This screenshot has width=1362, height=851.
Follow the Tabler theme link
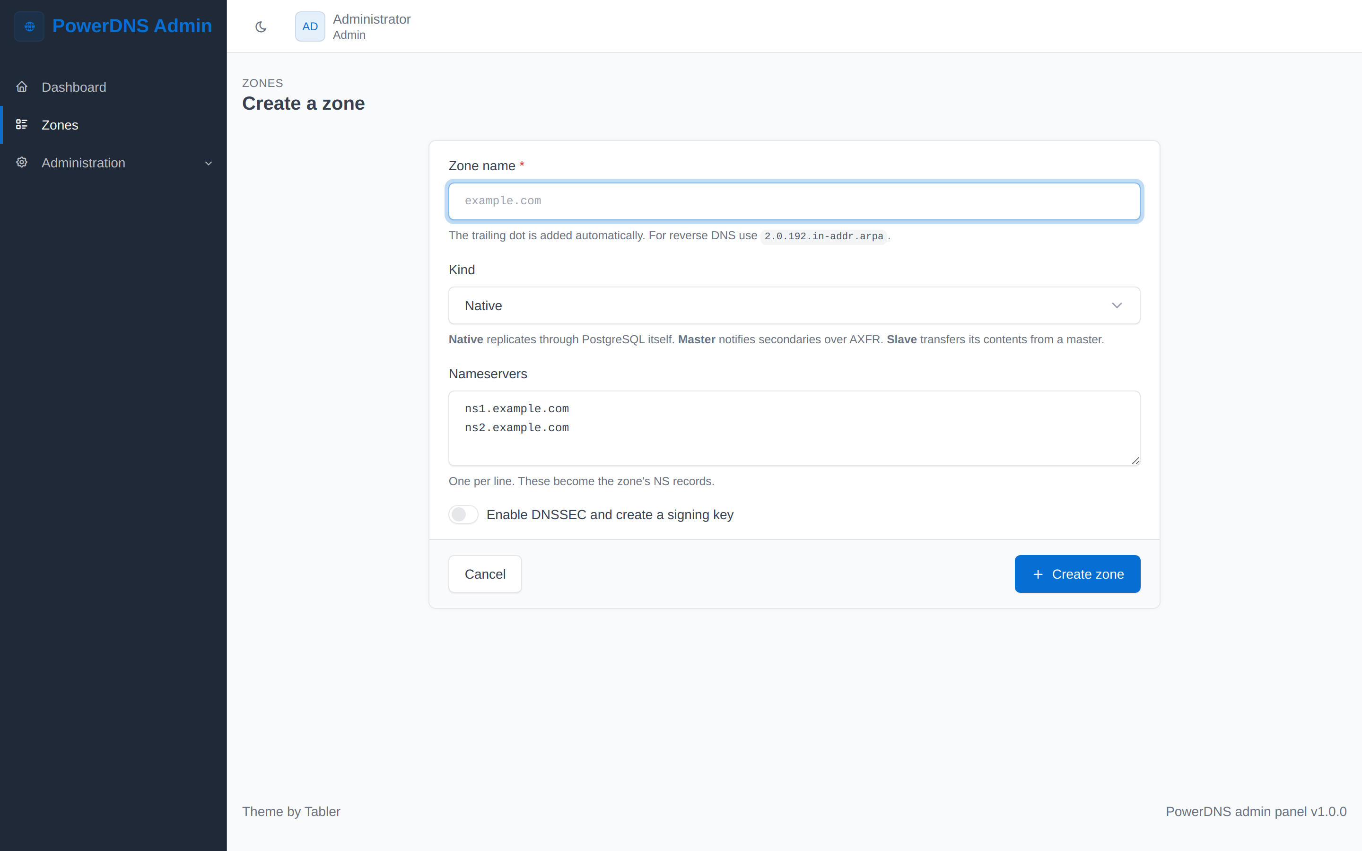(323, 812)
